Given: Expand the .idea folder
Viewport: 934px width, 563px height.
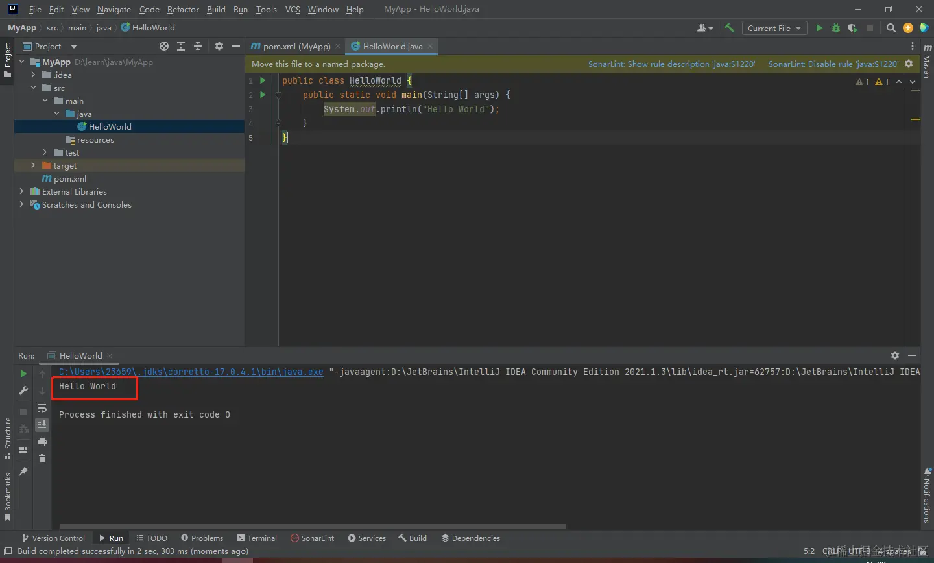Looking at the screenshot, I should (x=33, y=75).
